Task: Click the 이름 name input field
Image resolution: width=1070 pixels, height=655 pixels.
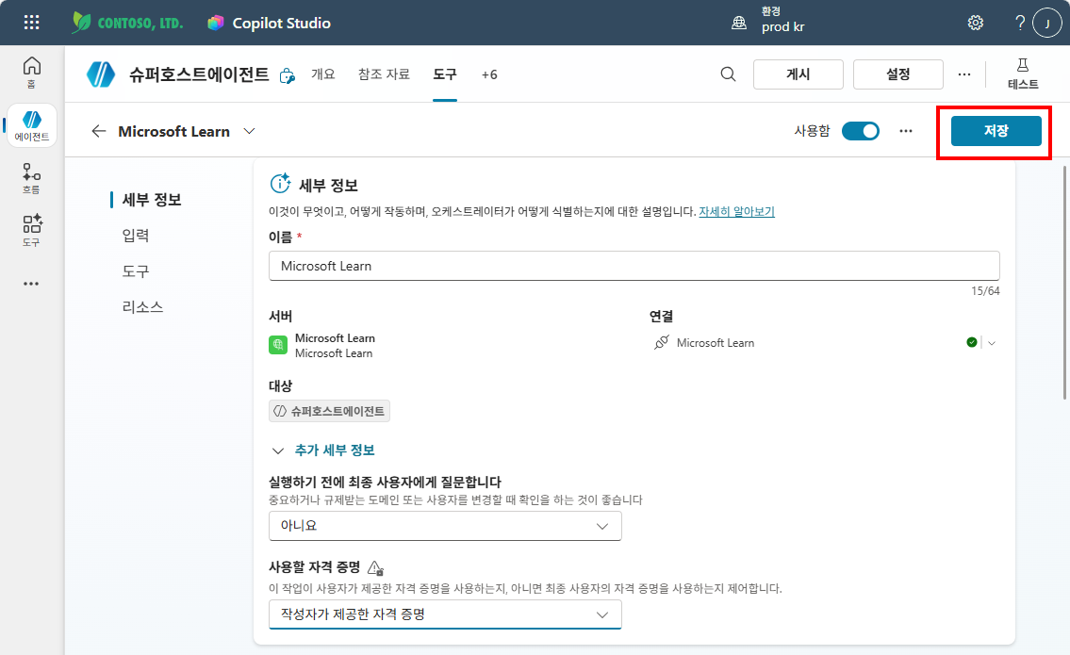Action: tap(634, 266)
